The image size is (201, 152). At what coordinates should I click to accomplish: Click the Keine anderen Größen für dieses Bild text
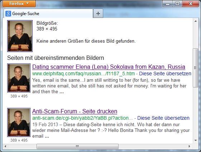coord(86,41)
